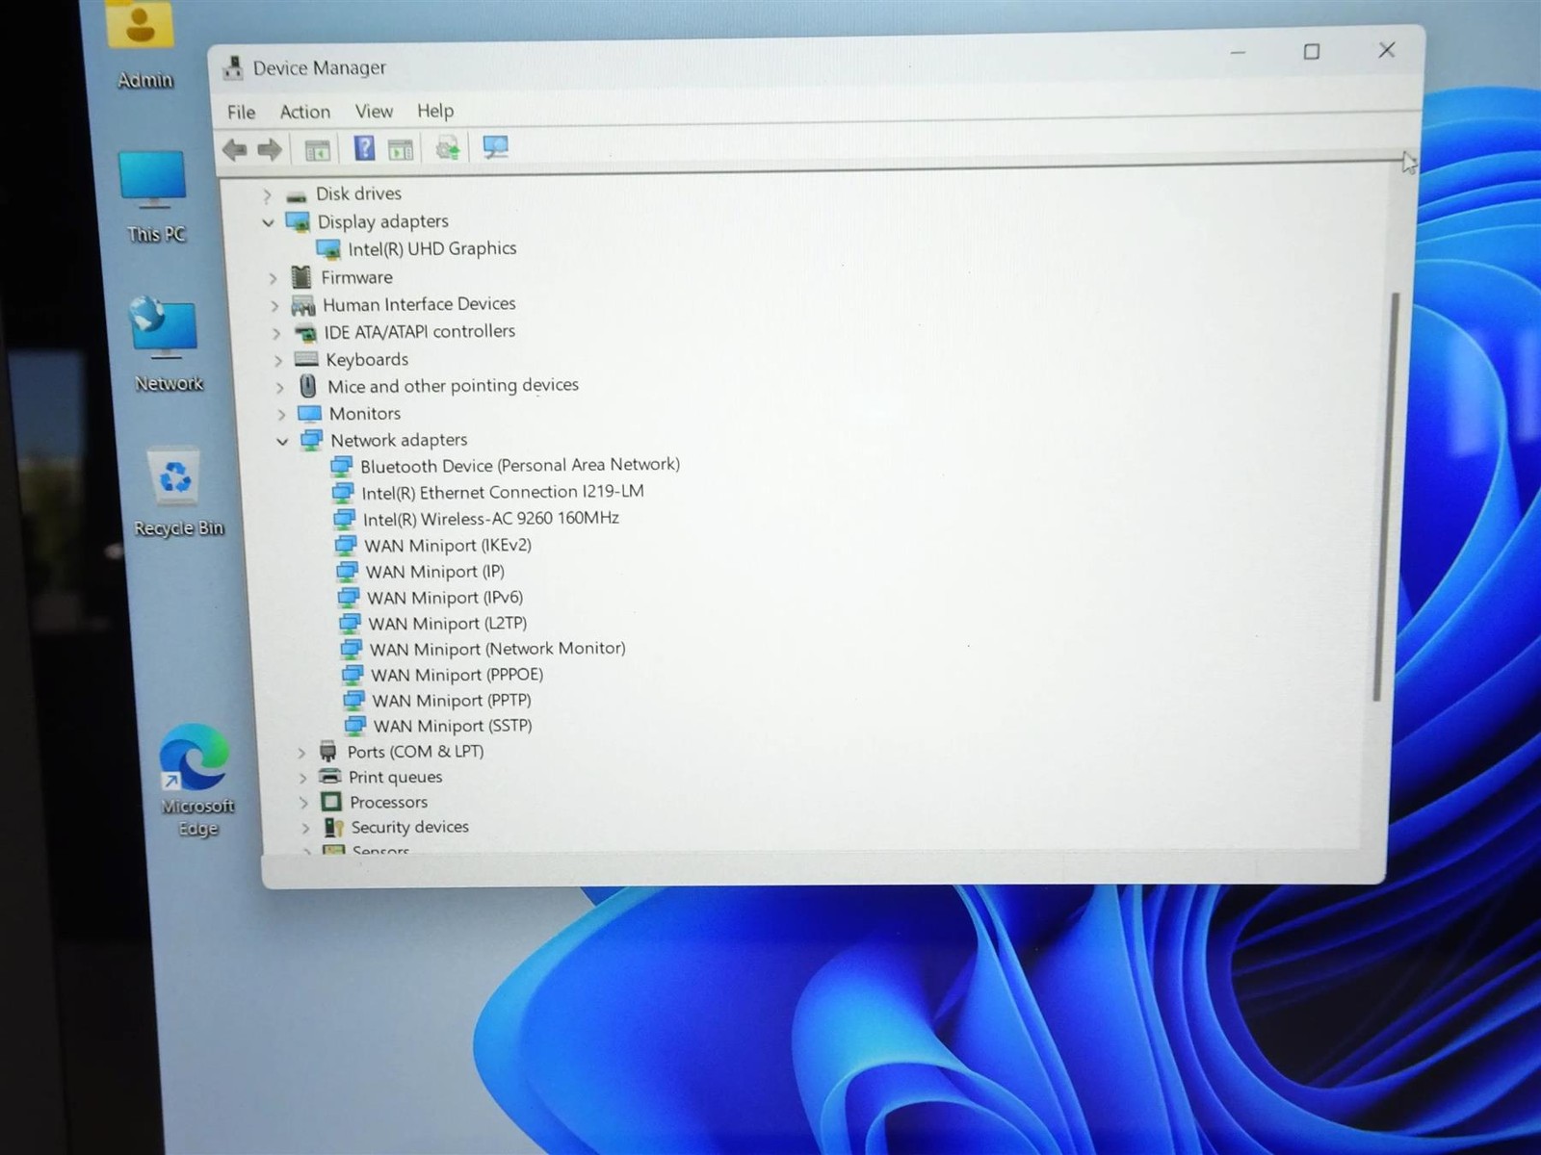Close the Device Manager window
This screenshot has height=1155, width=1541.
1387,49
